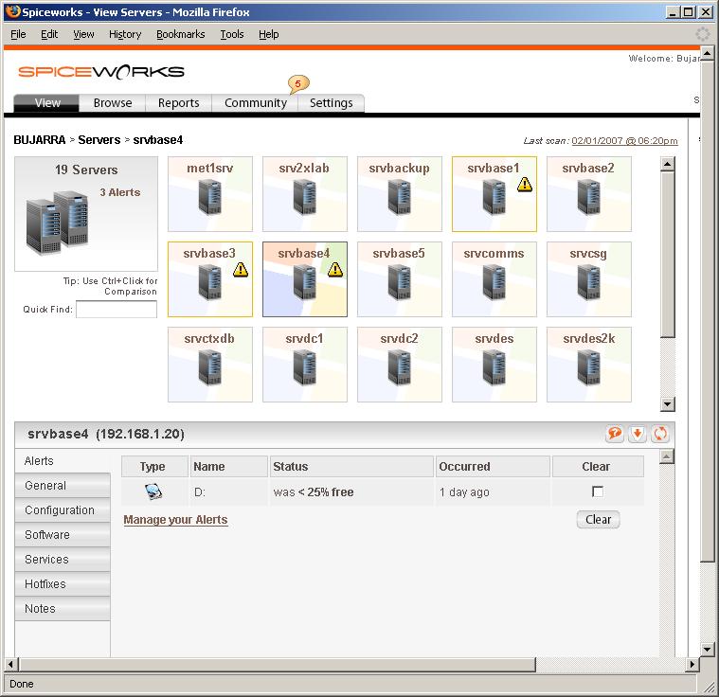This screenshot has height=697, width=719.
Task: Sort alerts by Status column header
Action: [351, 467]
